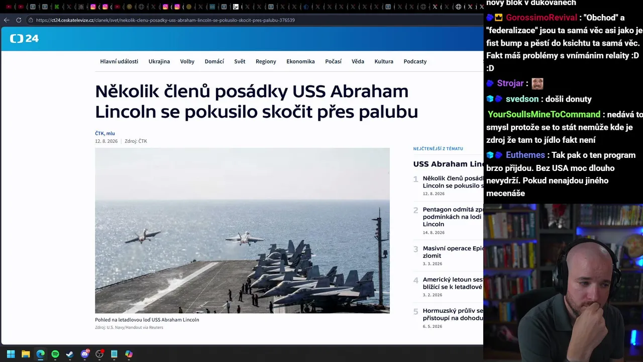Click the sidebar date '6. 5. 2026'
Viewport: 643px width, 362px height.
[432, 326]
